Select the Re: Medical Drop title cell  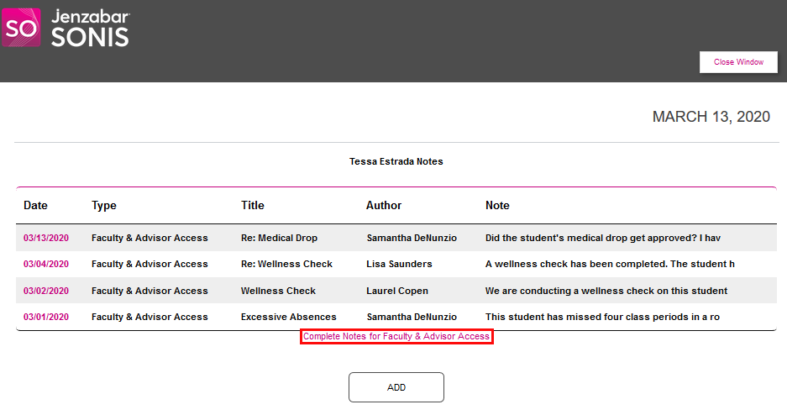(279, 238)
